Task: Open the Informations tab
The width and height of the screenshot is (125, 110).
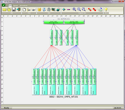Action: [x=23, y=6]
